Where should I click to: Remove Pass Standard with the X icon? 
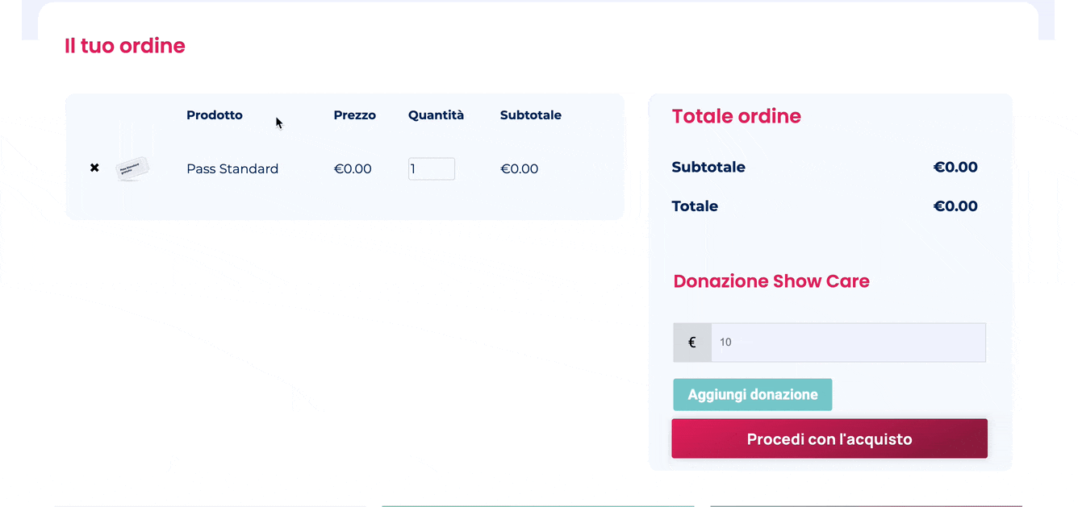[x=94, y=168]
